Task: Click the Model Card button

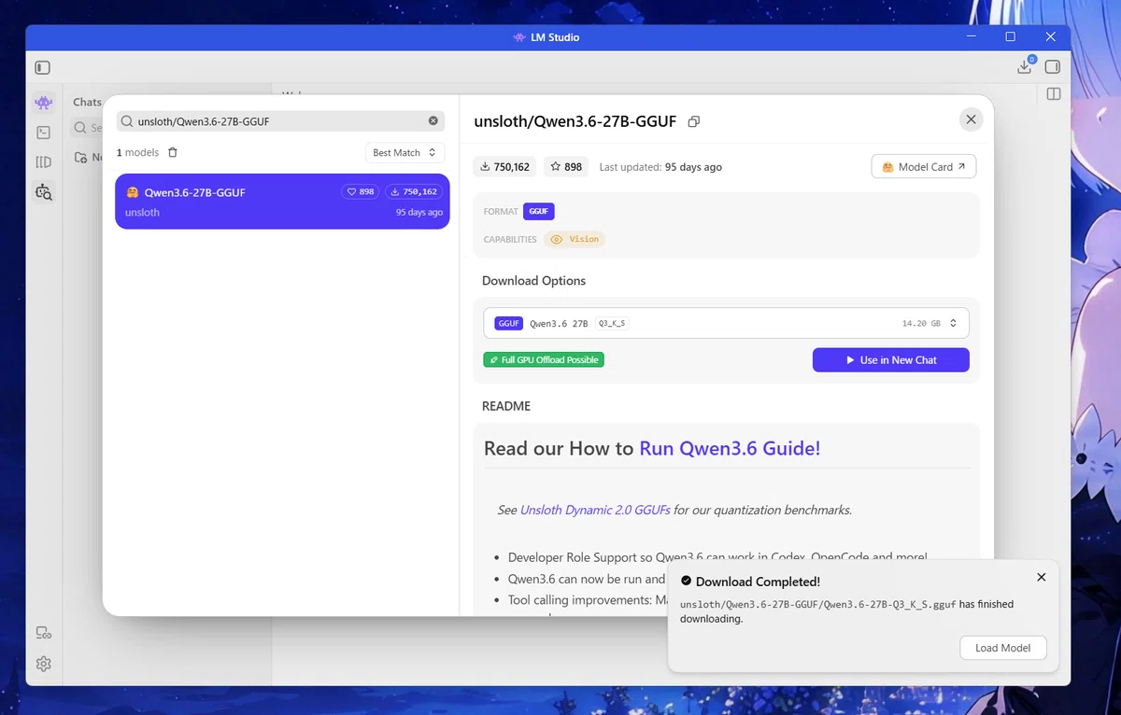Action: tap(924, 166)
